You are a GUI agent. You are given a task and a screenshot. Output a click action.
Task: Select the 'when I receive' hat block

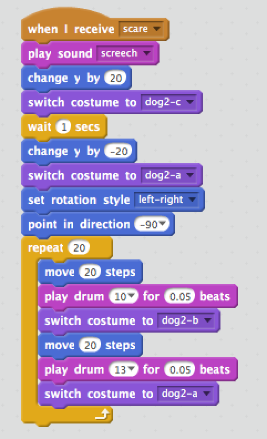tap(95, 24)
